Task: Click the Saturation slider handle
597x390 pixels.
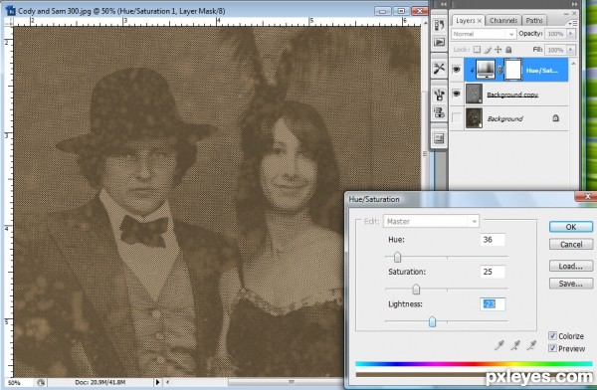Action: [x=416, y=290]
